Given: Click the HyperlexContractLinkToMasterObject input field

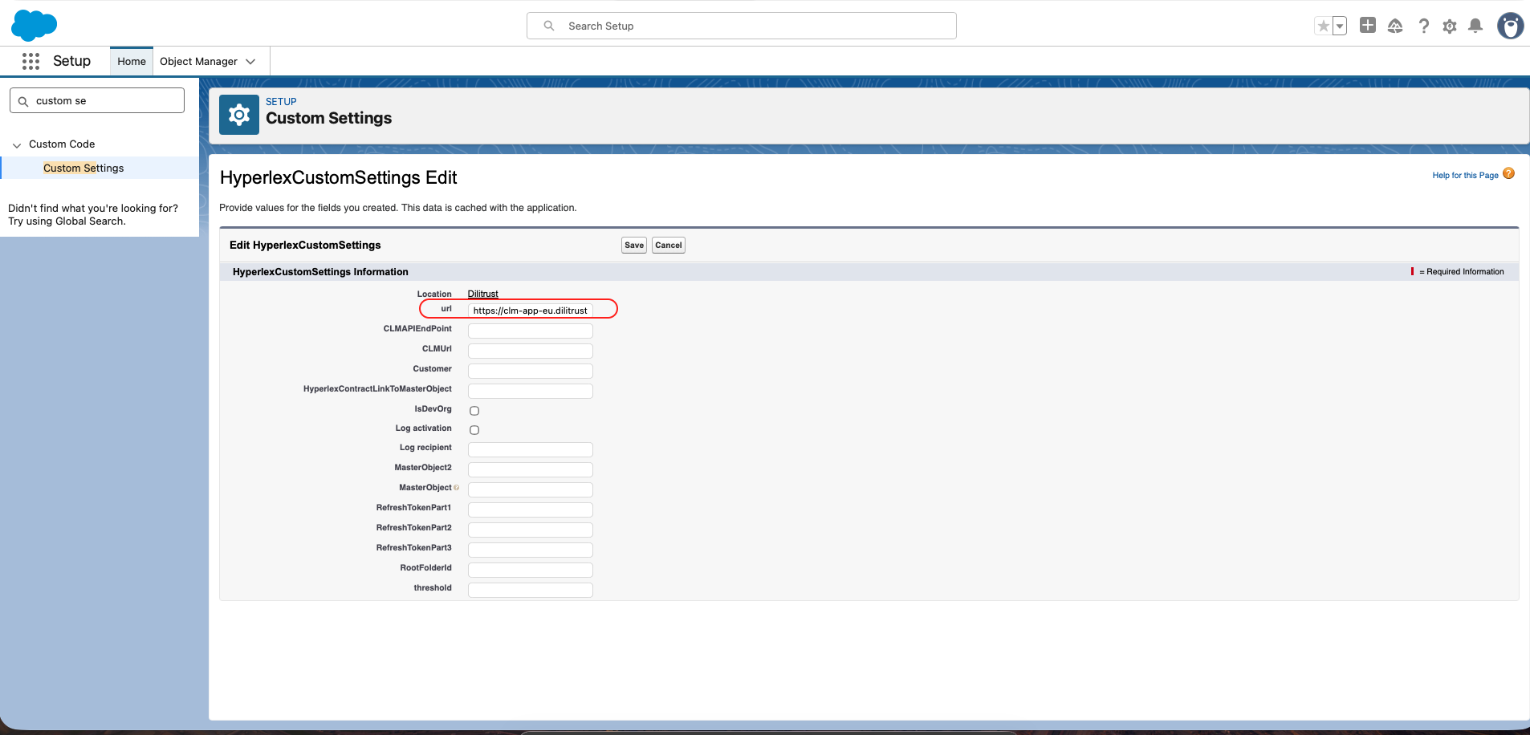Looking at the screenshot, I should click(x=531, y=391).
